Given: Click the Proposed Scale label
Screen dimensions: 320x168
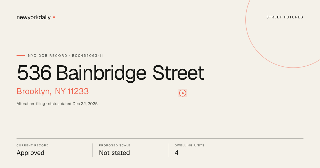Looking at the screenshot, I should tap(115, 146).
